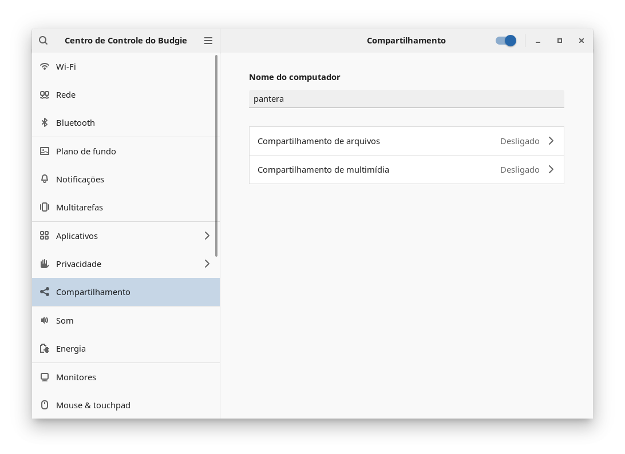
Task: Click the Notificações bell icon
Action: (45, 179)
